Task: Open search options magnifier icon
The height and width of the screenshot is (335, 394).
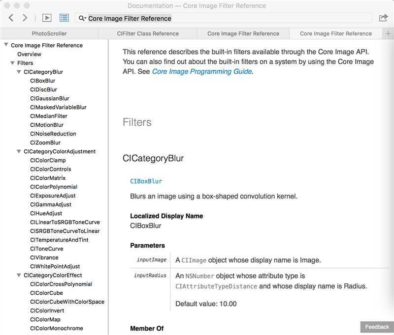Action: pyautogui.click(x=82, y=18)
